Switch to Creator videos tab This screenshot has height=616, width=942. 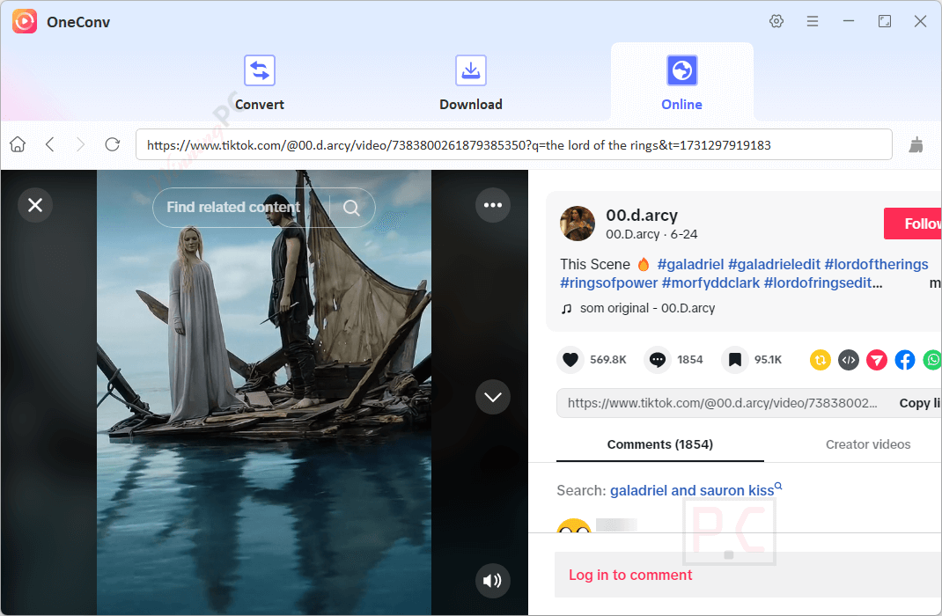[867, 444]
